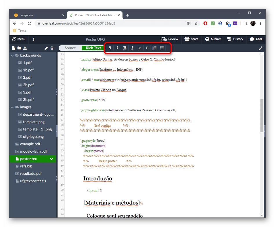Open the poster.tex file dropdown menu

[52, 159]
